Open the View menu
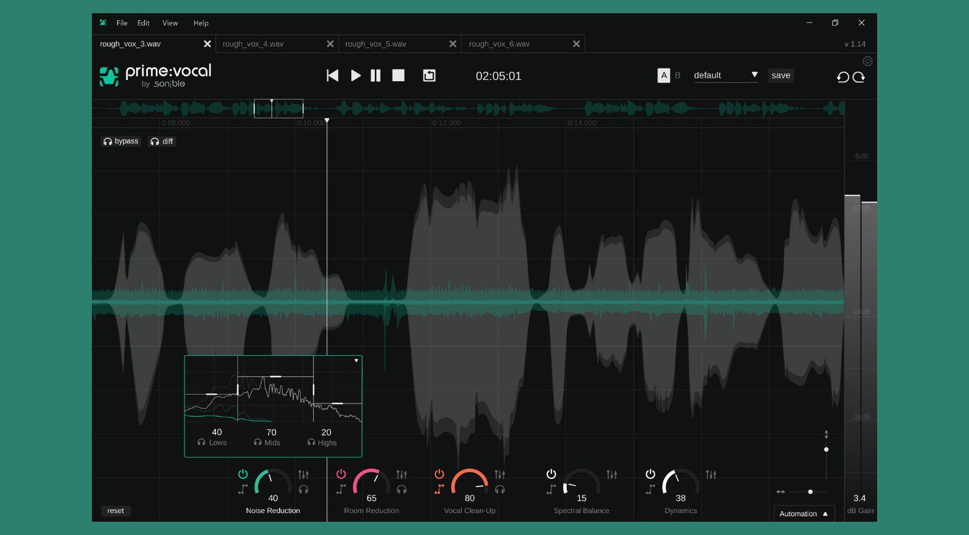Image resolution: width=969 pixels, height=535 pixels. click(170, 23)
